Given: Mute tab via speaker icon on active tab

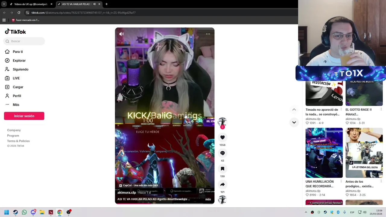Looking at the screenshot, I should tap(94, 4).
